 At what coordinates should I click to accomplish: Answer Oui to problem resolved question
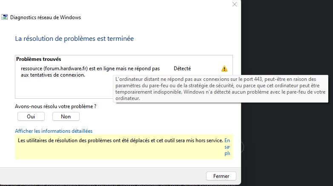(x=31, y=116)
